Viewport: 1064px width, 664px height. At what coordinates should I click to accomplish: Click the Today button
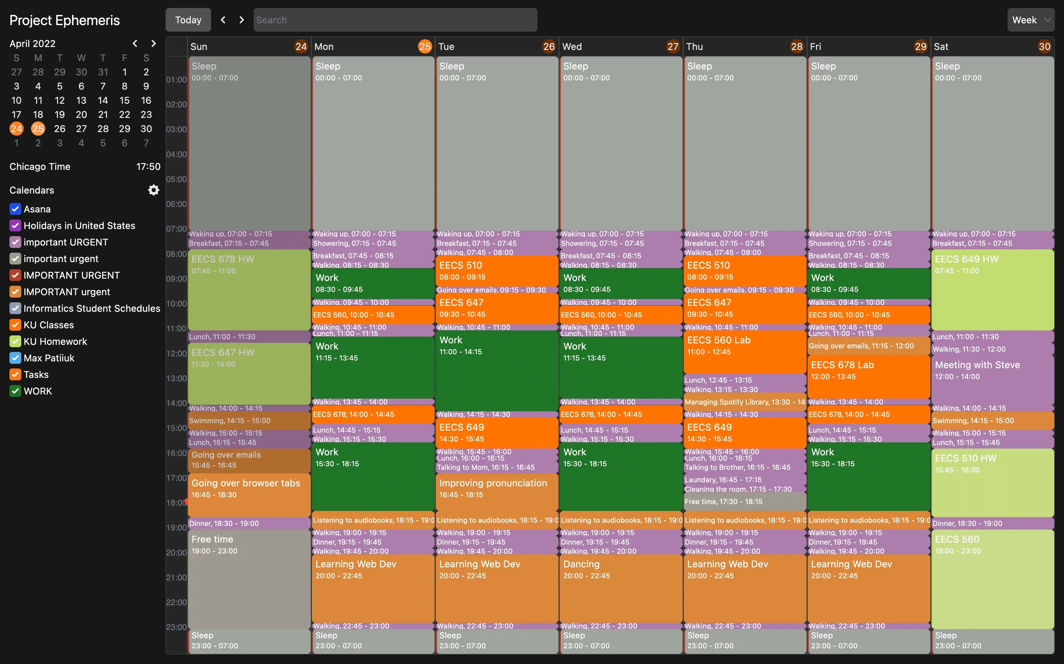pos(188,20)
